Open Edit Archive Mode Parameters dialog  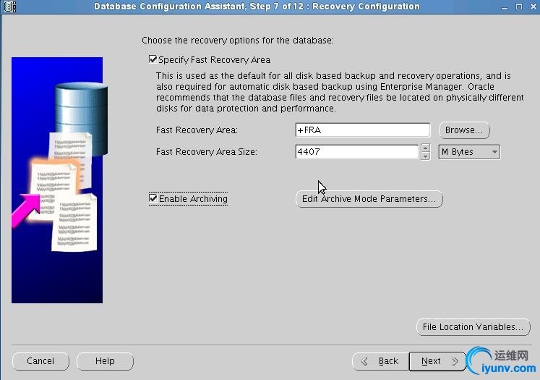click(x=369, y=199)
